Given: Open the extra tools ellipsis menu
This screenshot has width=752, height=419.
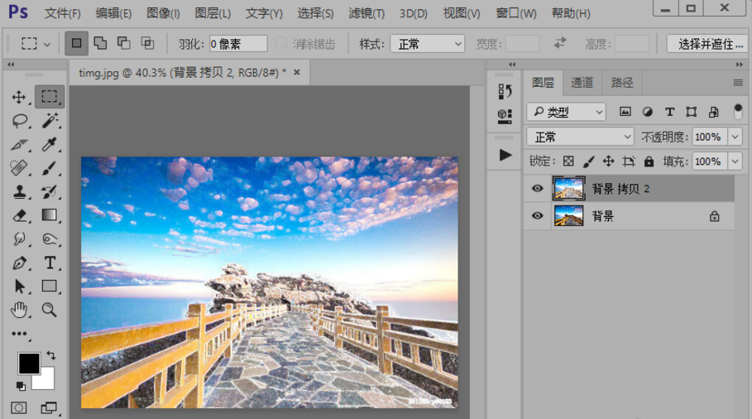Looking at the screenshot, I should 19,334.
